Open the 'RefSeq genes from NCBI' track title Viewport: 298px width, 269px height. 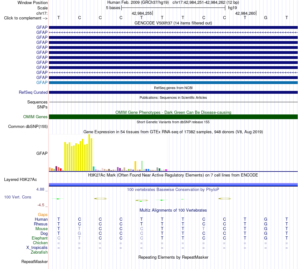(x=173, y=88)
